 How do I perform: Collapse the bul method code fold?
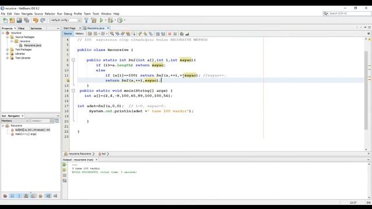pyautogui.click(x=73, y=60)
